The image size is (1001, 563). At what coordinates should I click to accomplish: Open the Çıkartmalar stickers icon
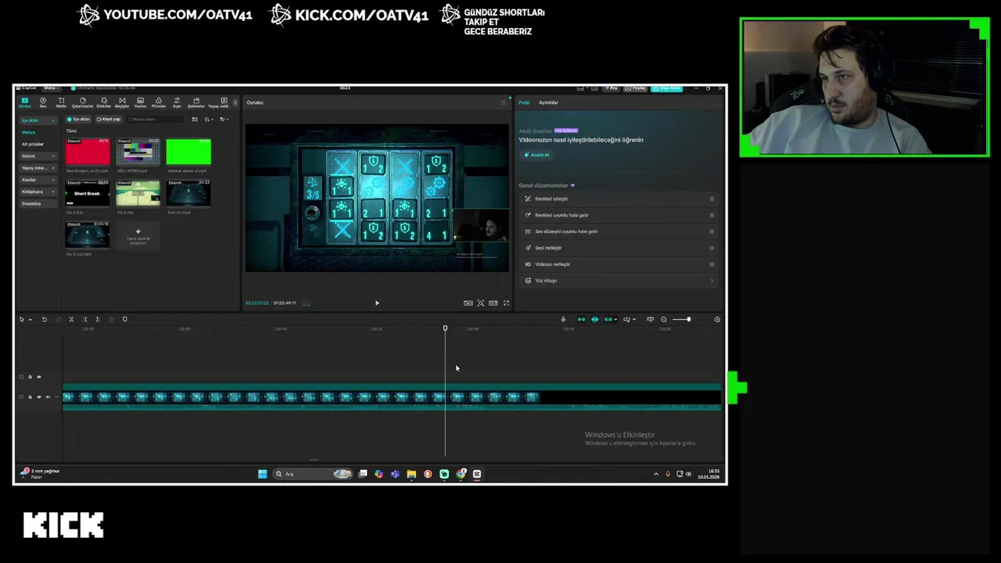[82, 102]
